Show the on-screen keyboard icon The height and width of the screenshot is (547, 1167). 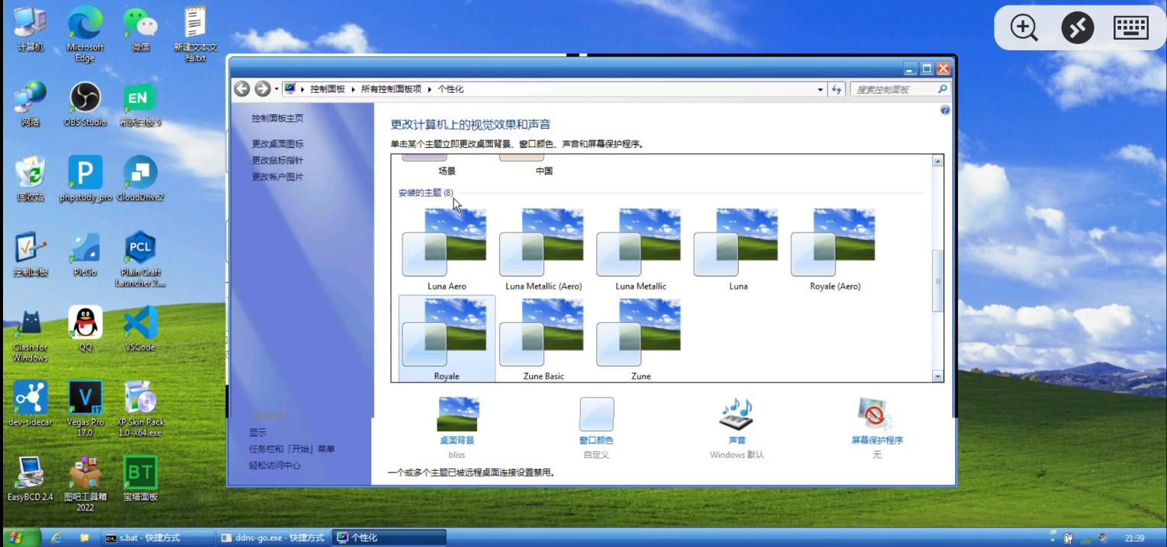point(1131,28)
